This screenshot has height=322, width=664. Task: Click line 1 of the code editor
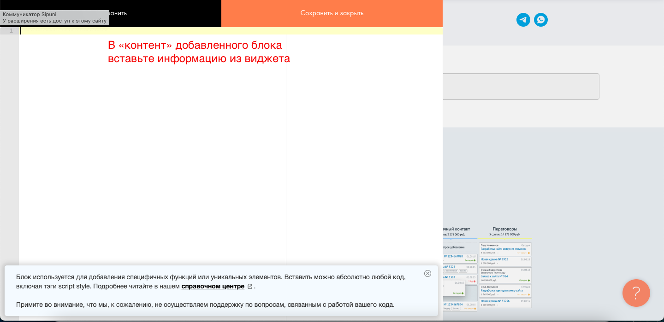click(x=138, y=30)
